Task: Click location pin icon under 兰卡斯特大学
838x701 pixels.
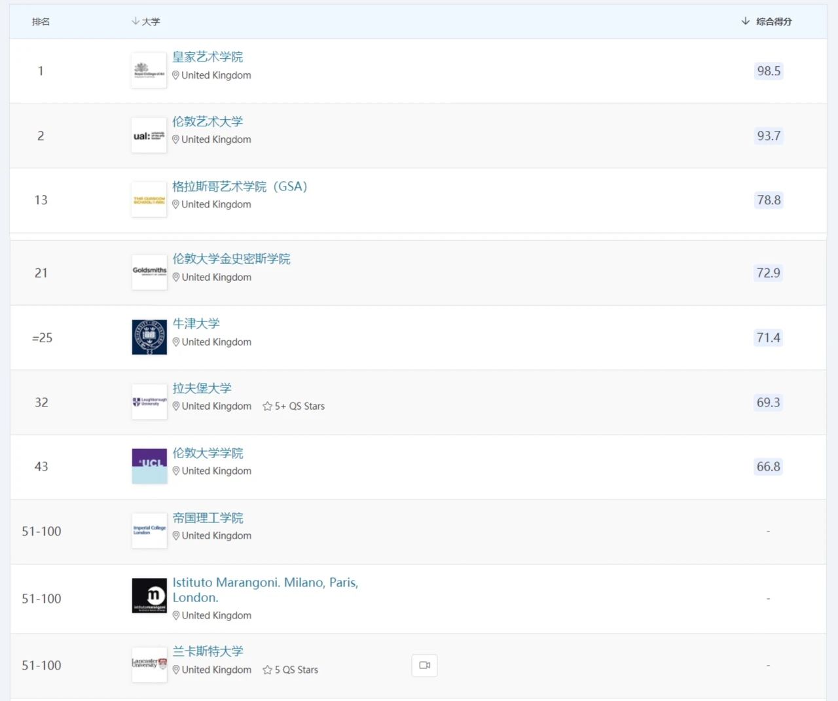Action: [176, 670]
